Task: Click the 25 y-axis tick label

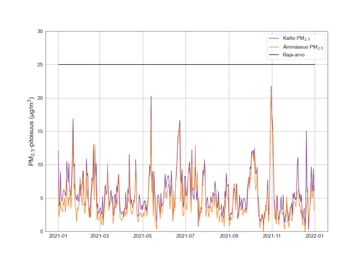Action: point(40,65)
